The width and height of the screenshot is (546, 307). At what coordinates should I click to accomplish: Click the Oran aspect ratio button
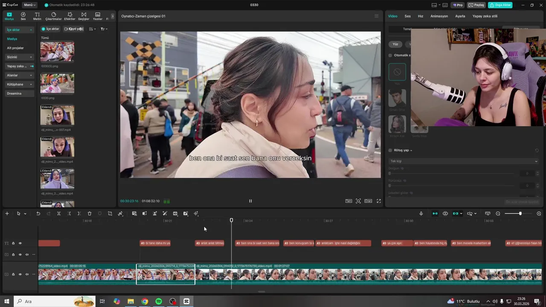[368, 201]
